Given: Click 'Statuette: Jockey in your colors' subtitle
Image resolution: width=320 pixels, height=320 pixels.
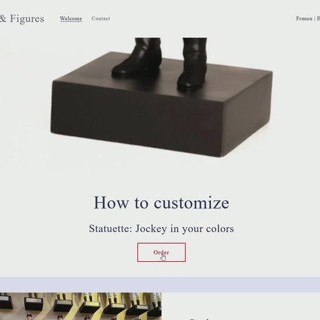Looking at the screenshot, I should point(161,229).
